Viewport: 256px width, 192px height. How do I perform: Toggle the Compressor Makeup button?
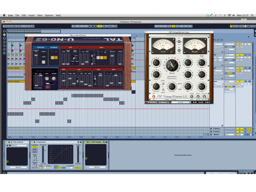click(x=78, y=168)
